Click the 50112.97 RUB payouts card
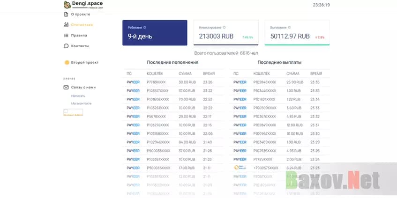Image resolution: width=397 pixels, height=198 pixels. tap(297, 33)
